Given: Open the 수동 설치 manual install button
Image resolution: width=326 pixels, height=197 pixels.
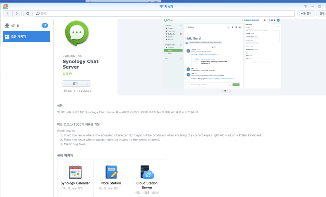Looking at the screenshot, I should [306, 13].
